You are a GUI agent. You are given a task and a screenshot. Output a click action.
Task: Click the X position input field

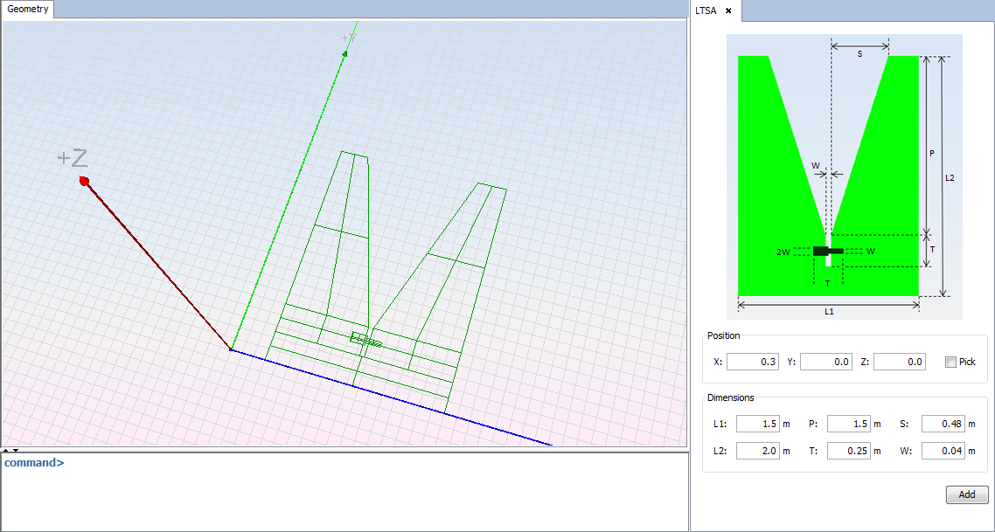click(x=752, y=362)
